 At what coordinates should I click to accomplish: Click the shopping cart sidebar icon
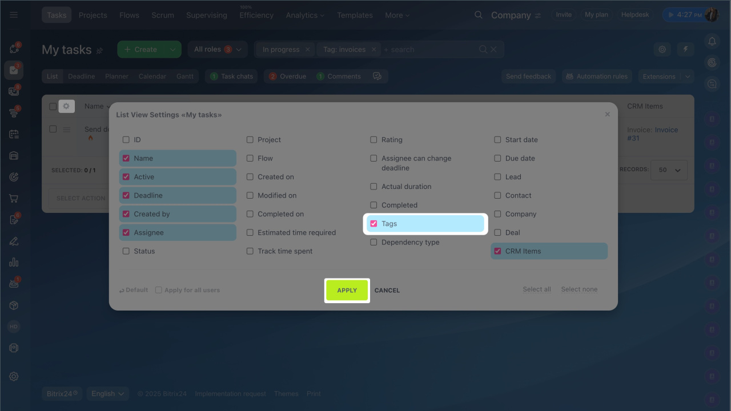pos(14,199)
